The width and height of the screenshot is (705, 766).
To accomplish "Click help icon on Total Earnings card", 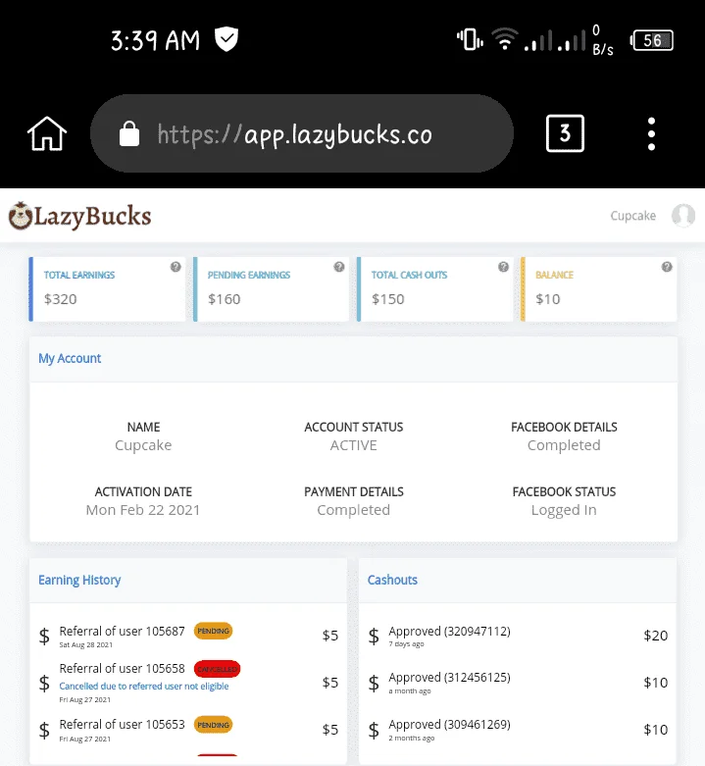I will (176, 267).
